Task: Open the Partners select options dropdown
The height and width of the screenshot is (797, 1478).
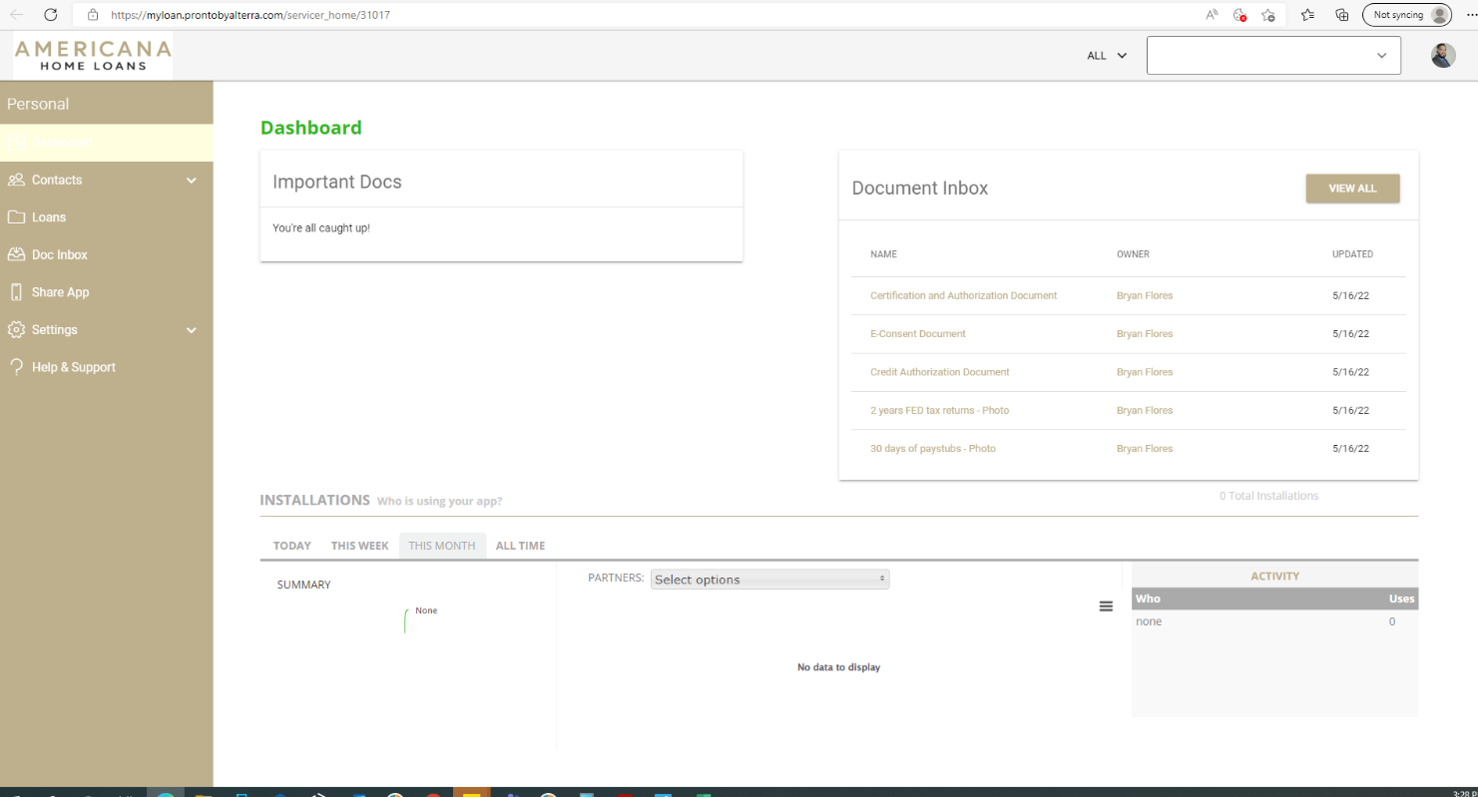Action: click(769, 580)
